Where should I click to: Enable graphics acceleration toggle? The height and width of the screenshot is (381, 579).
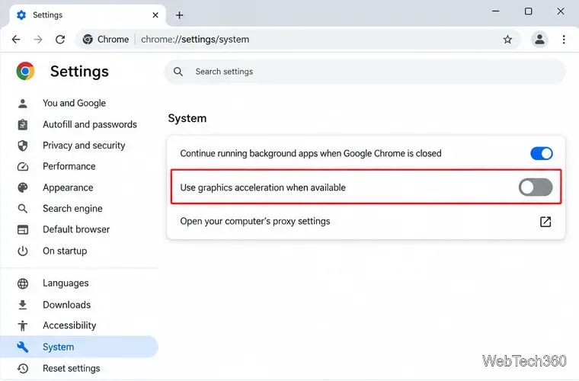tap(536, 187)
